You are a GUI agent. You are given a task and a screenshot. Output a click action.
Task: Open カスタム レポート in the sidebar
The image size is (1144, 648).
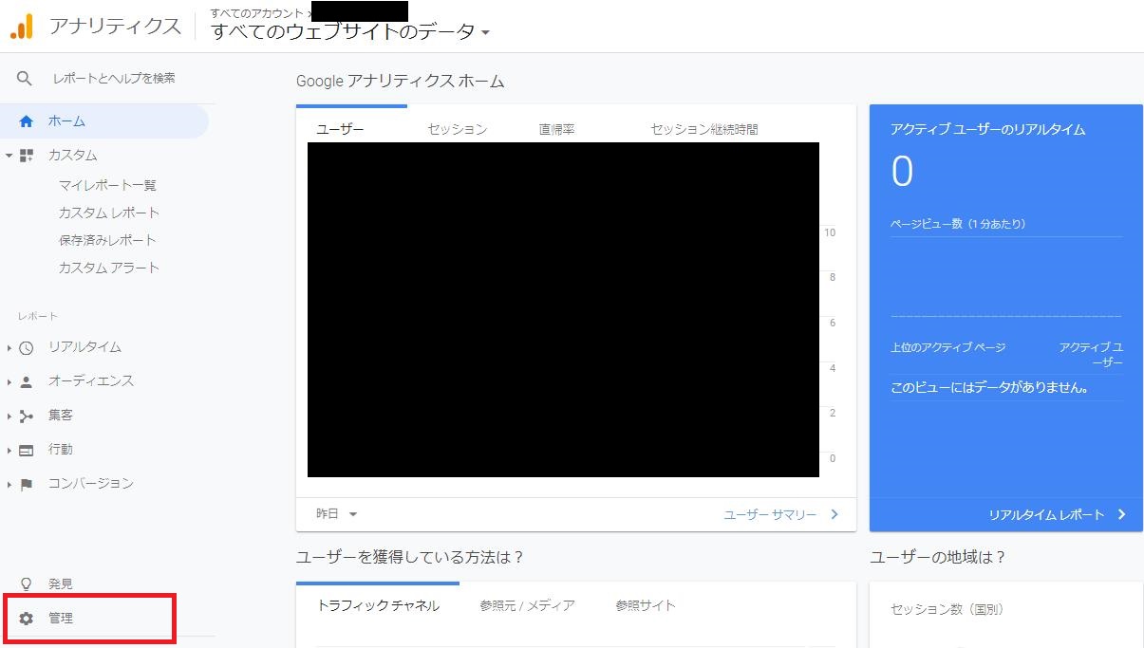pyautogui.click(x=109, y=213)
